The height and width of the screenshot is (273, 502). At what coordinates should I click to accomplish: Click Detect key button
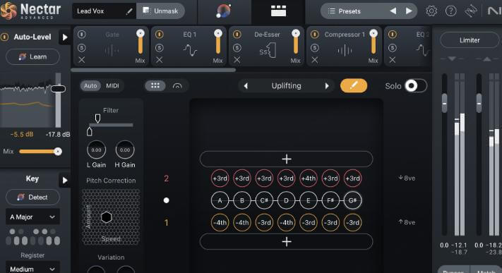[x=32, y=197]
